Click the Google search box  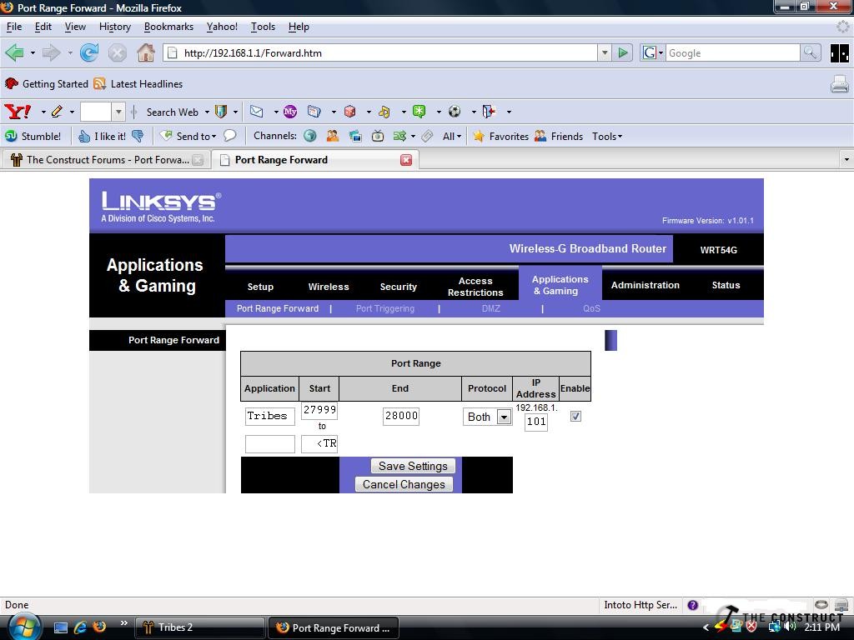[732, 52]
